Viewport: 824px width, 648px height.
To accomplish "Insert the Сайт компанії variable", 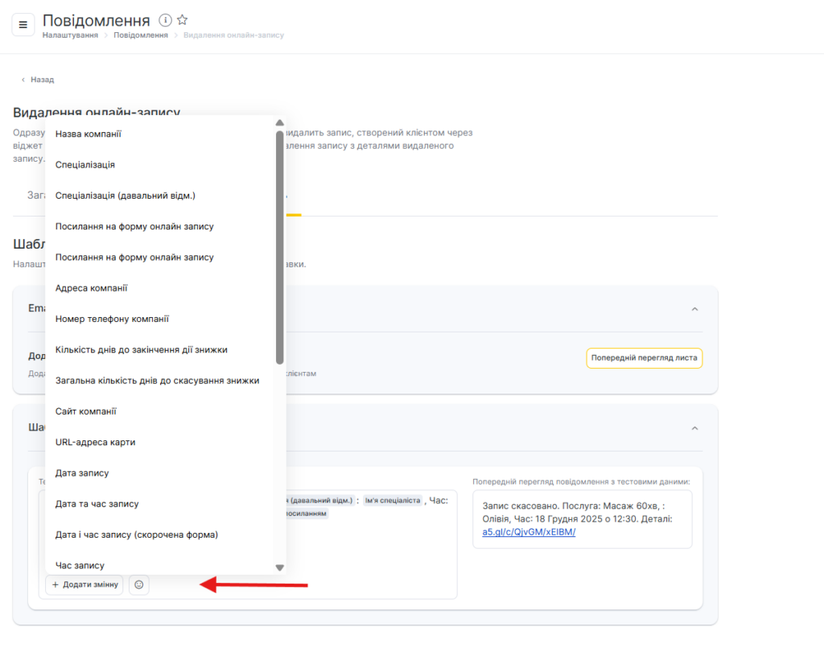I will [86, 411].
